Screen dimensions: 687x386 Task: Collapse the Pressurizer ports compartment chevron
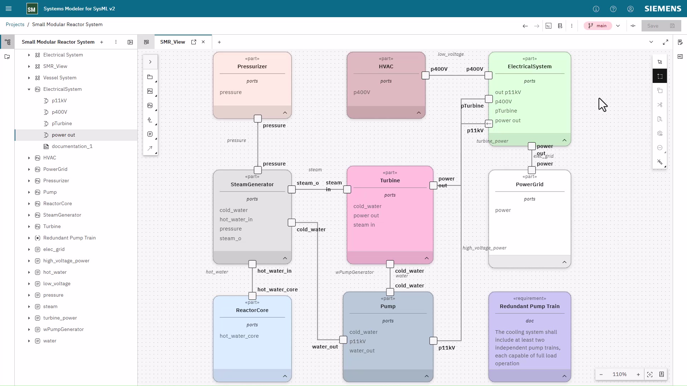coord(285,113)
